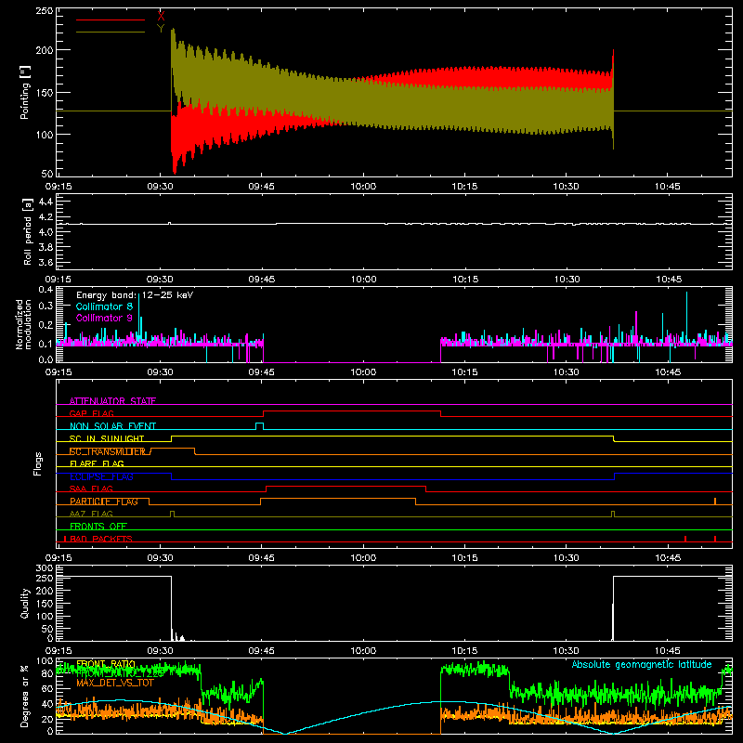Select the SAA_FLAG label
The image size is (743, 743).
pyautogui.click(x=91, y=489)
